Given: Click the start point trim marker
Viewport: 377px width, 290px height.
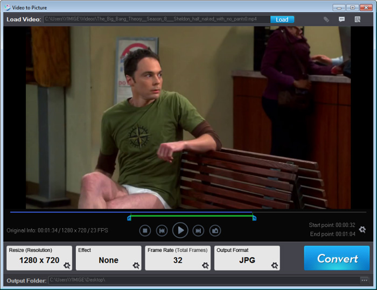Looking at the screenshot, I should [129, 218].
